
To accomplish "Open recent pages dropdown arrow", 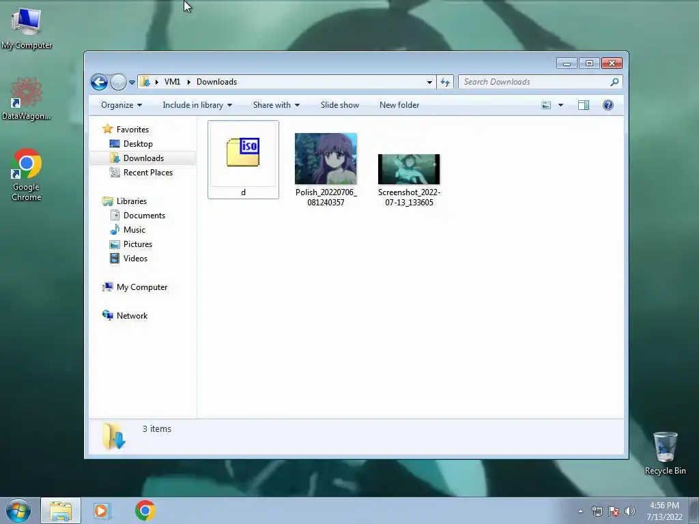I will 132,83.
